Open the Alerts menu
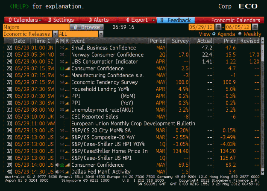267x191 pixels. pyautogui.click(x=99, y=20)
